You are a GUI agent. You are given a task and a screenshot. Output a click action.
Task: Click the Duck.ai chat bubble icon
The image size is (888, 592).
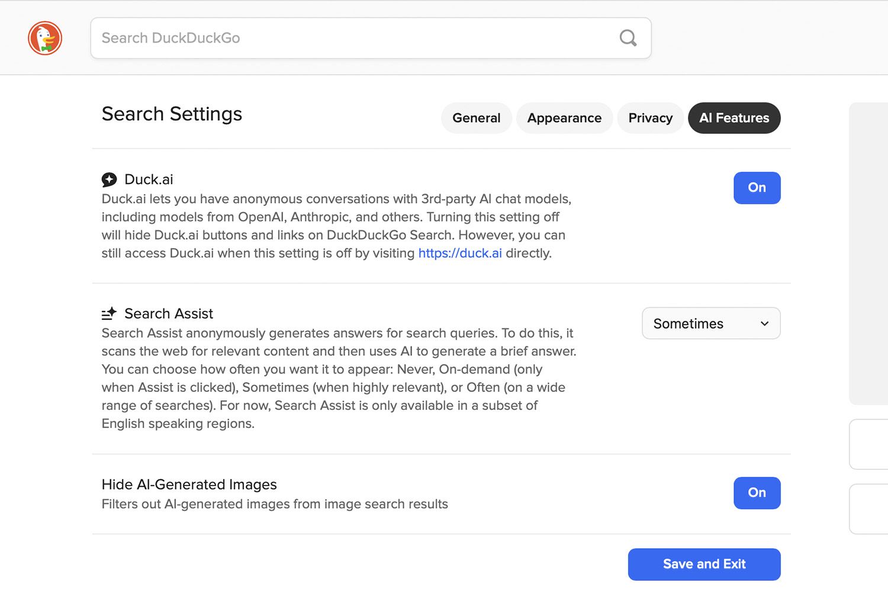click(110, 179)
